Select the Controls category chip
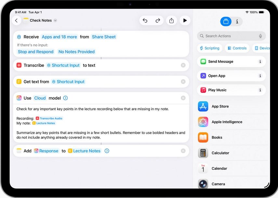This screenshot has height=198, width=278. (237, 48)
